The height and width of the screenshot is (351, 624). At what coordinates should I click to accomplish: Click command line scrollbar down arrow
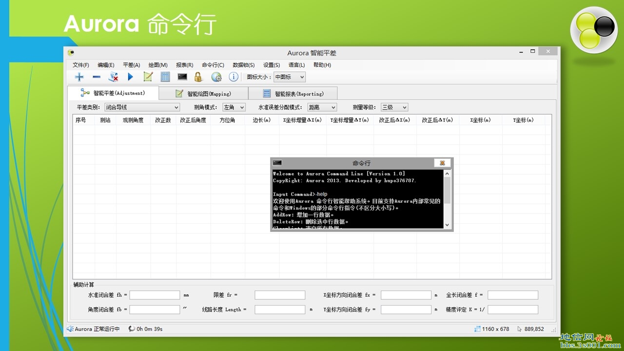pos(448,225)
